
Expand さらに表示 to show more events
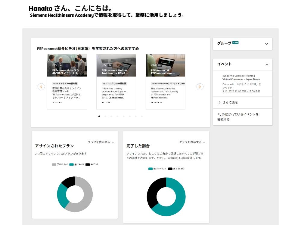230,102
